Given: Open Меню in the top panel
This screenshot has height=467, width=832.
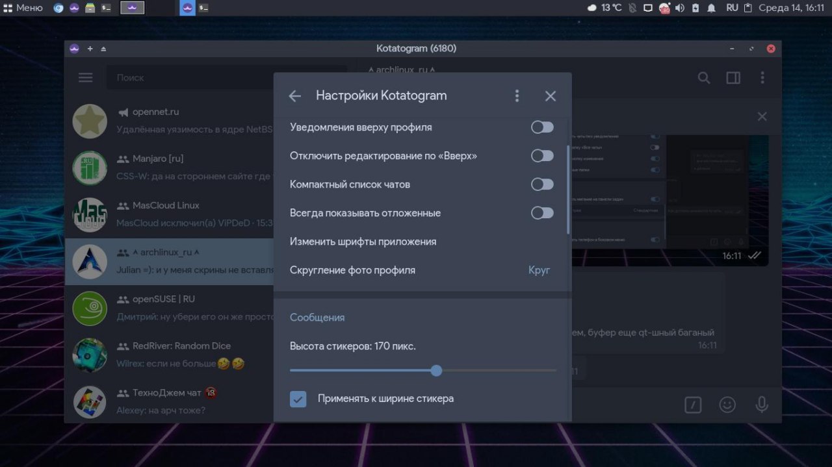Looking at the screenshot, I should coord(23,8).
